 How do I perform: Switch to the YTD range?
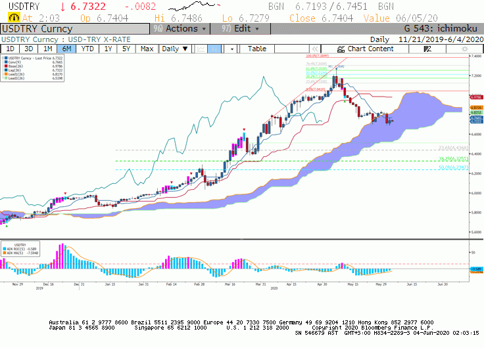tap(87, 49)
